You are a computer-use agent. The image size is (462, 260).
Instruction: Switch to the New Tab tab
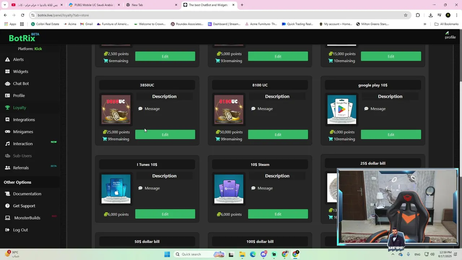[x=152, y=5]
